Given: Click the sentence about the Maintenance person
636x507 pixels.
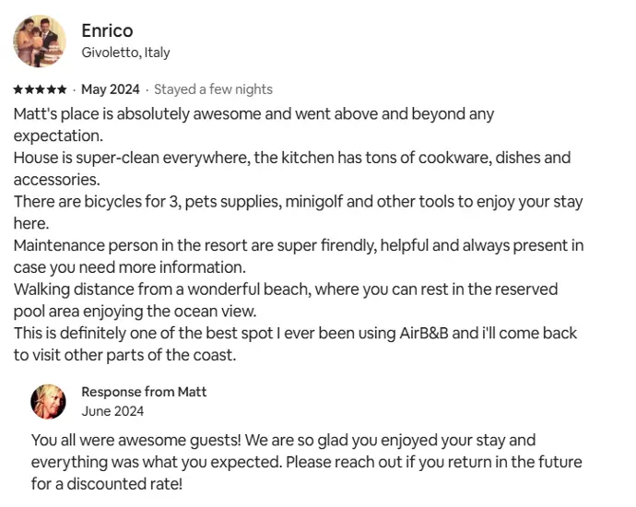Looking at the screenshot, I should (299, 256).
